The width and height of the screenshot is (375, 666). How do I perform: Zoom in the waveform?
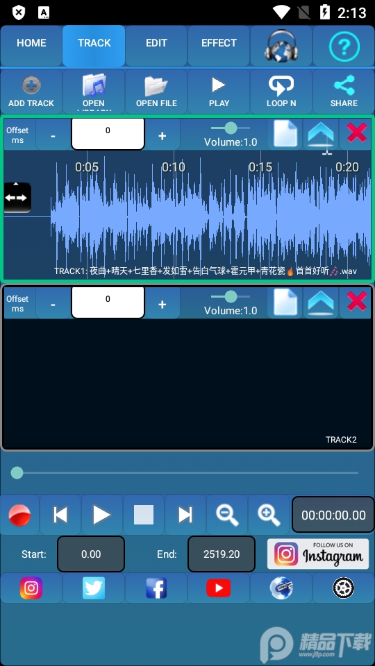(269, 515)
